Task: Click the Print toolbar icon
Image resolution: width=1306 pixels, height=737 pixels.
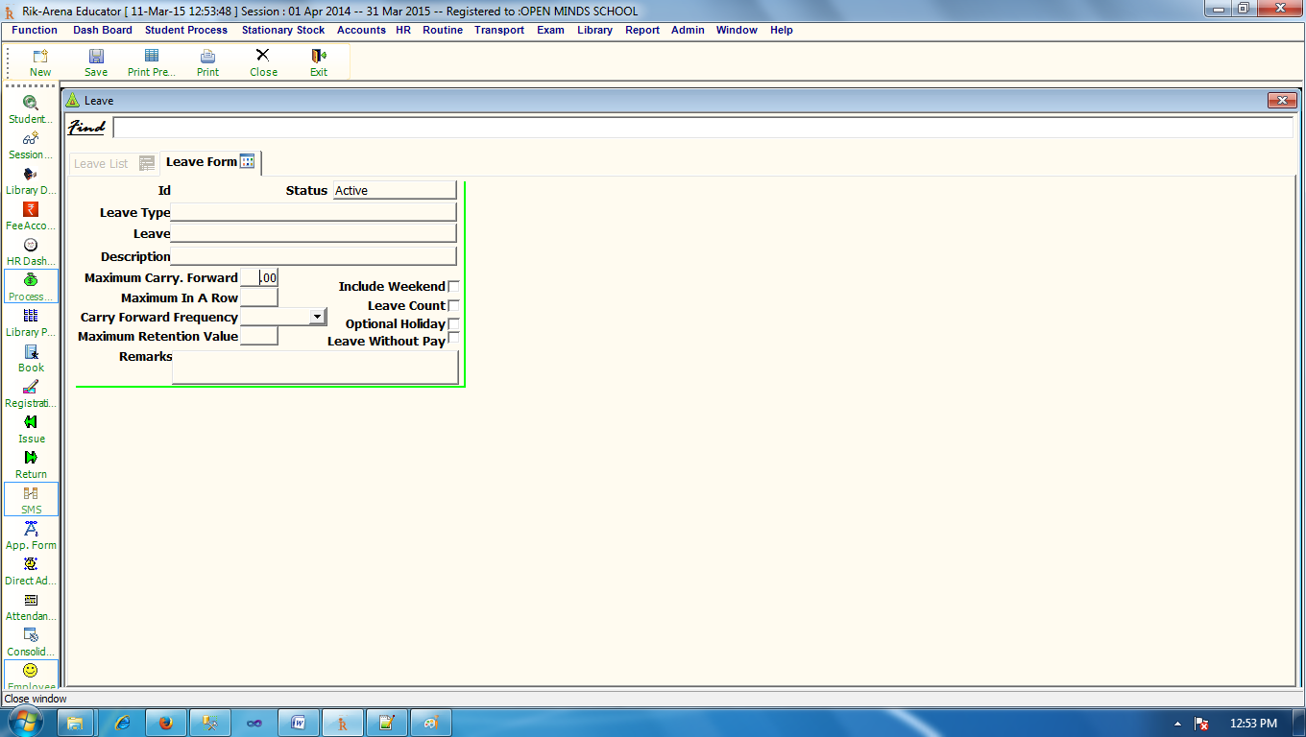Action: point(207,57)
